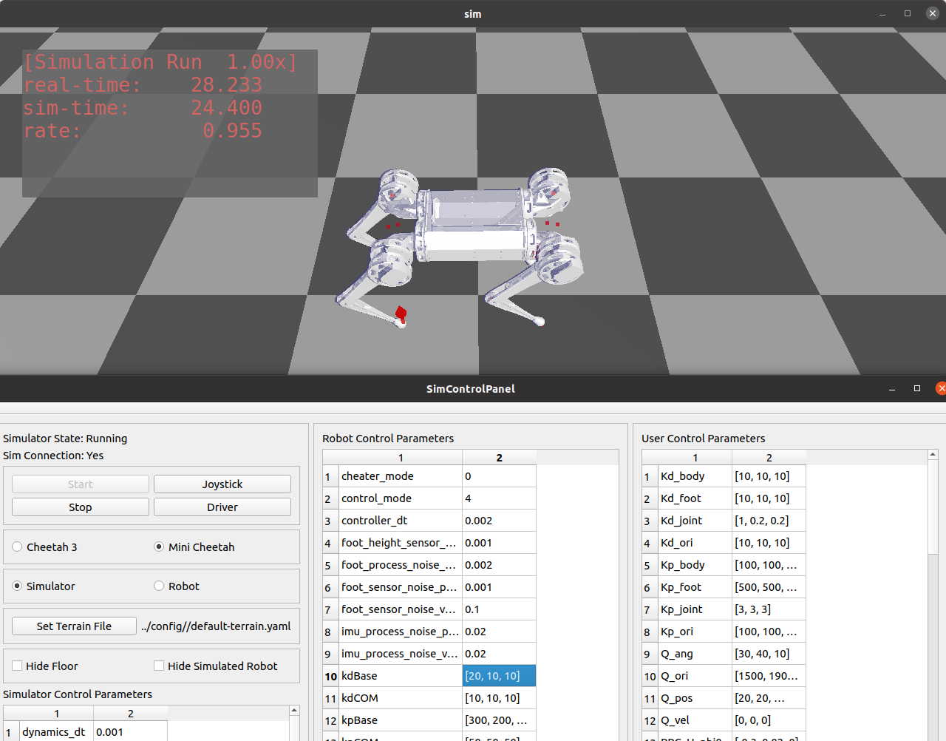This screenshot has height=741, width=946.
Task: Open the Driver panel
Action: coord(222,507)
